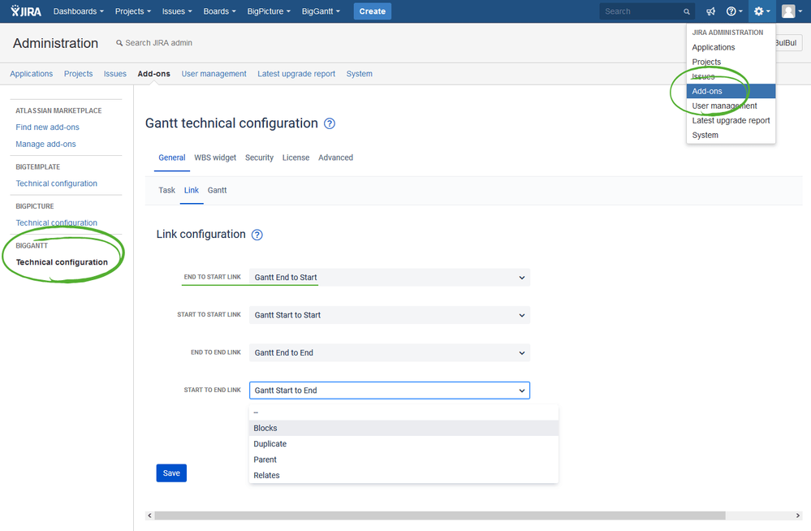The image size is (811, 531).
Task: Focus the top Search field
Action: 646,11
